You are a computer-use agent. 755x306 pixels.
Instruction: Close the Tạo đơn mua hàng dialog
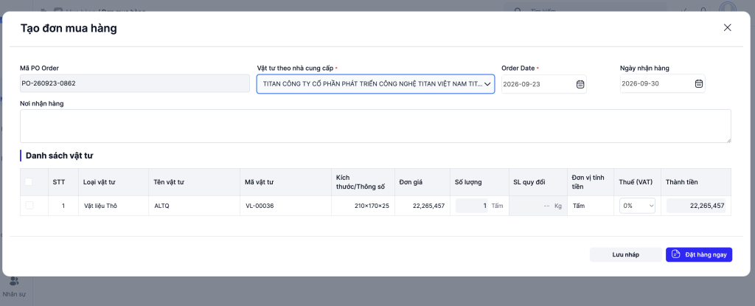coord(727,27)
